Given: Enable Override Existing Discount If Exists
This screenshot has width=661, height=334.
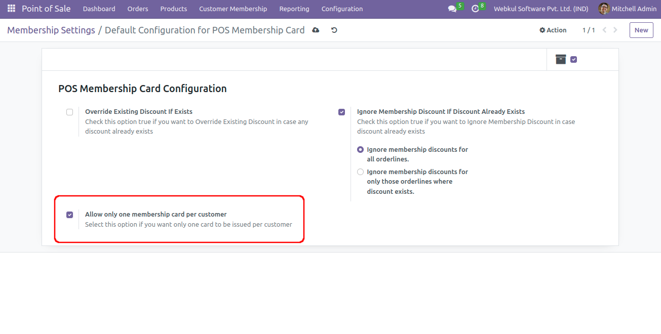Looking at the screenshot, I should [x=69, y=112].
